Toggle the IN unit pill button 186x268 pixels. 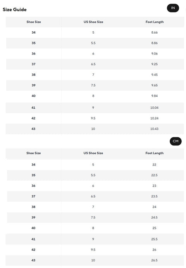(x=173, y=8)
